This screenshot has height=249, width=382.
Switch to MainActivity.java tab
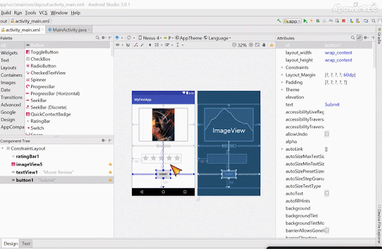tap(69, 30)
